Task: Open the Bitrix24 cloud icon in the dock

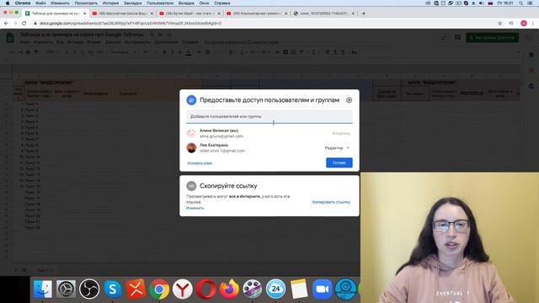Action: click(275, 289)
